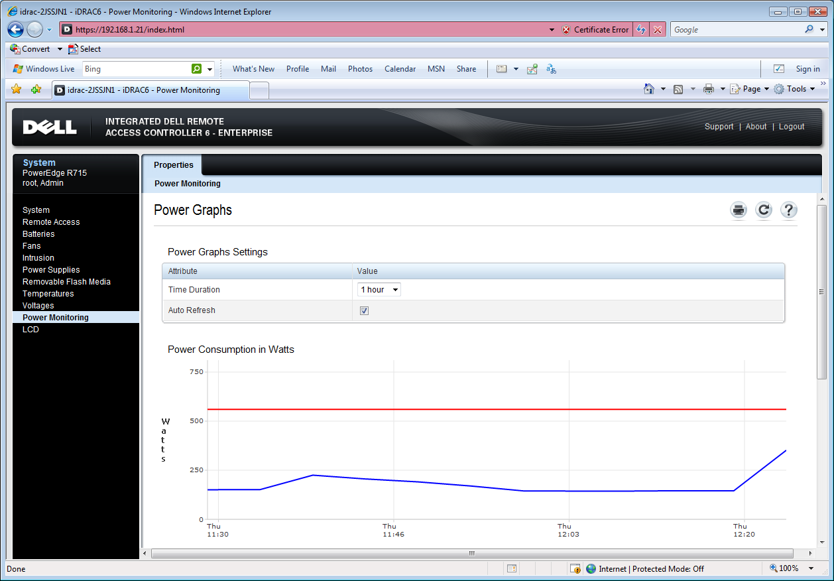
Task: Click the Bing search input field
Action: click(x=136, y=69)
